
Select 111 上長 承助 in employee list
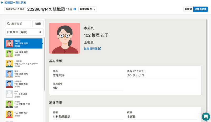pyautogui.click(x=23, y=94)
